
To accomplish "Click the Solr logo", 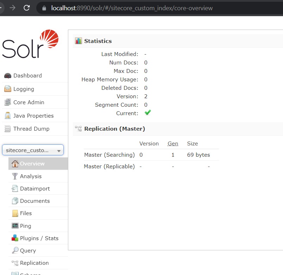I will tap(30, 44).
